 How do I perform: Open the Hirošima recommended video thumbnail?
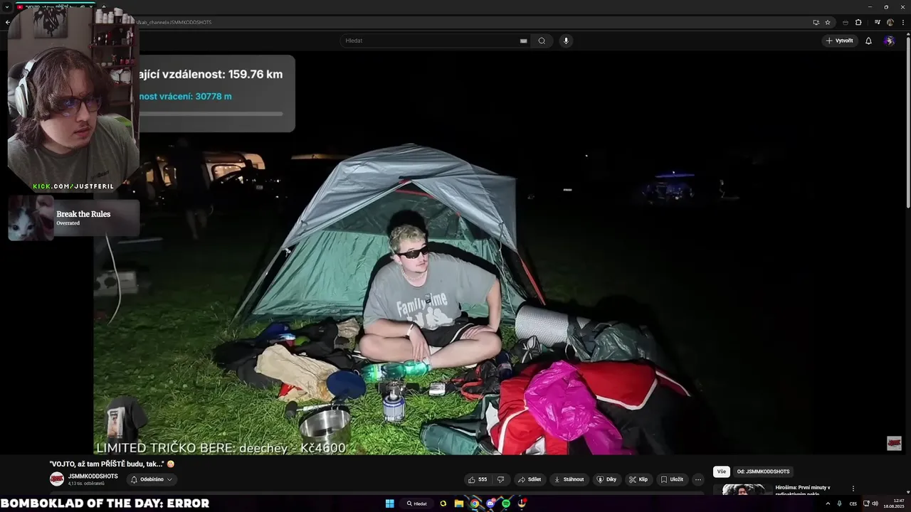point(744,489)
